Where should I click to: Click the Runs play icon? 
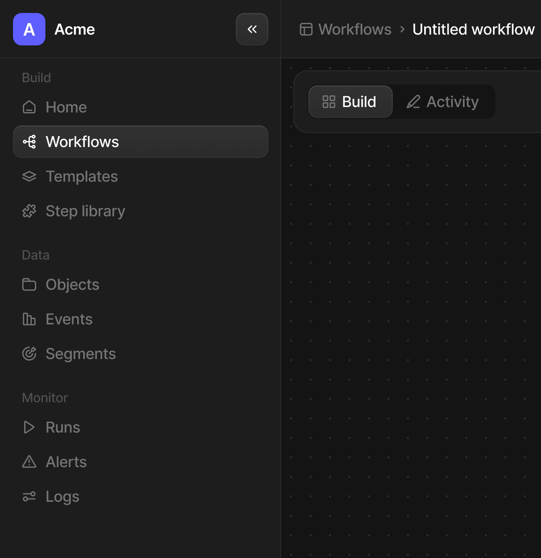click(29, 427)
